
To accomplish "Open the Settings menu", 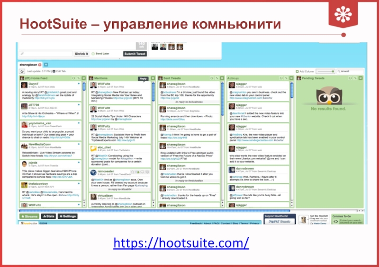I will [68, 216].
